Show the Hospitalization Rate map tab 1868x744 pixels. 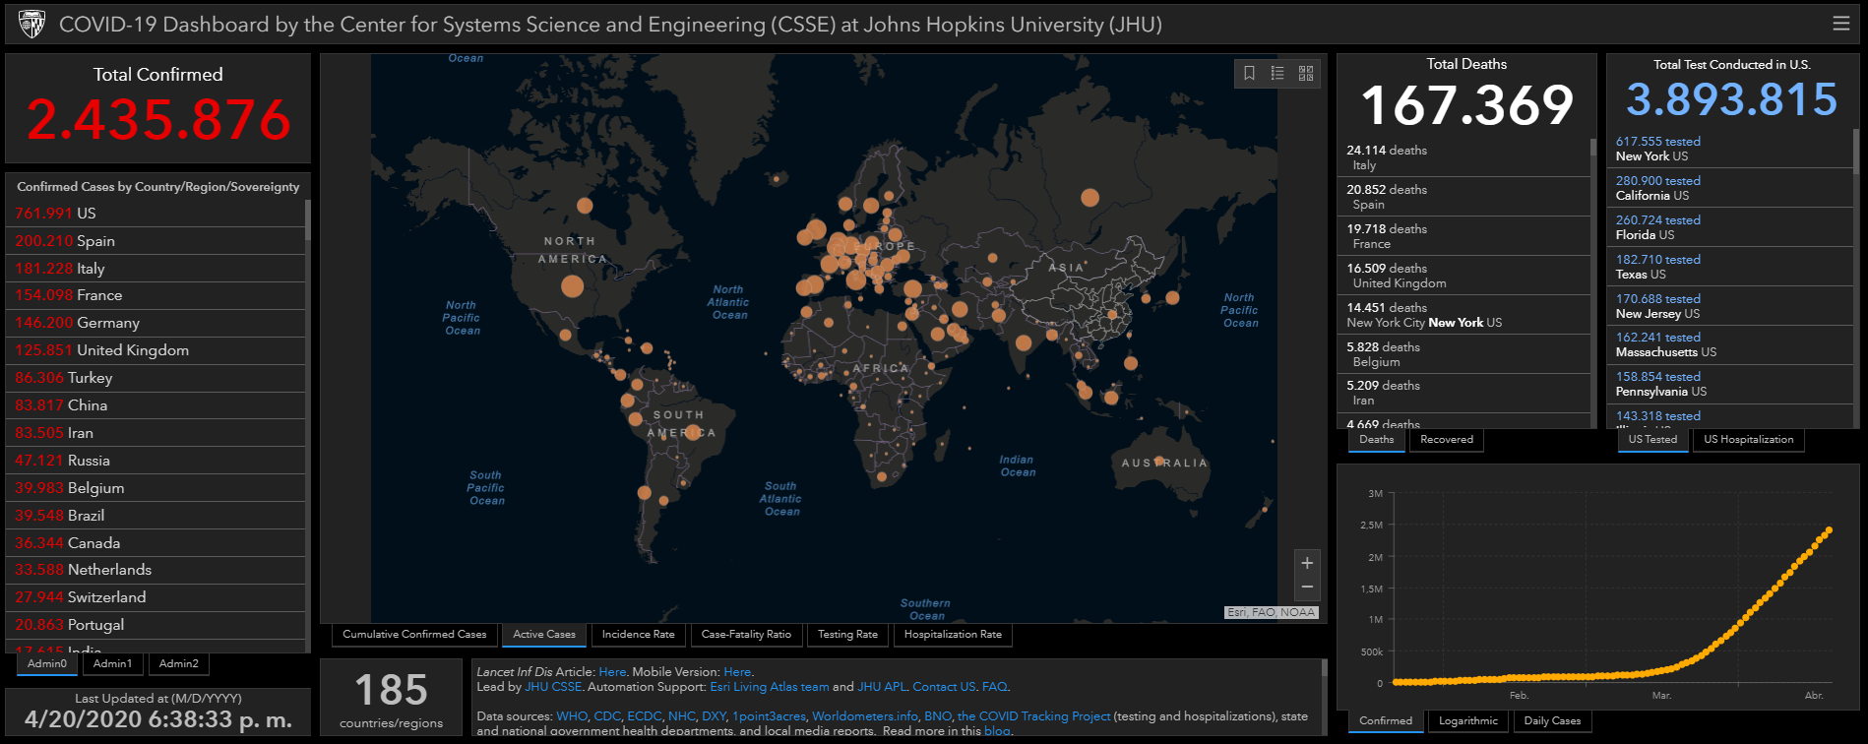953,635
